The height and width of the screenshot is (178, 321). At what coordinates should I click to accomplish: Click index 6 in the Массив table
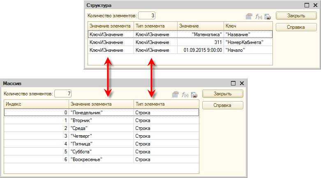[x=37, y=159]
